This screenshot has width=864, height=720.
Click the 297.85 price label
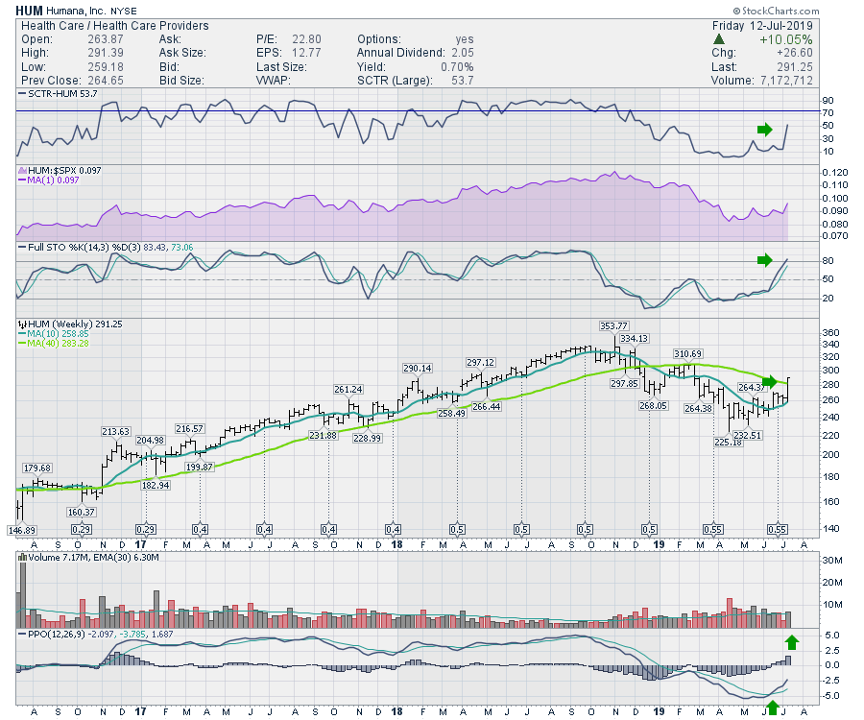624,383
